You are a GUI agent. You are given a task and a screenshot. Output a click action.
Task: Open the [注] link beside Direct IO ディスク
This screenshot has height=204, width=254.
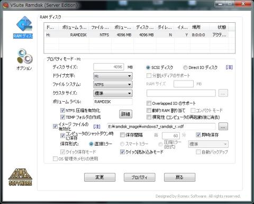click(229, 67)
